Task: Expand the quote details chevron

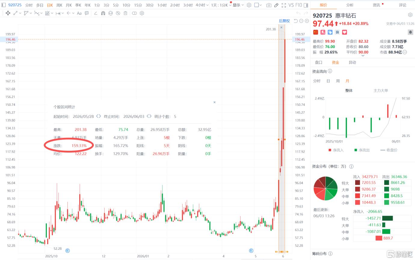Action: pyautogui.click(x=363, y=56)
